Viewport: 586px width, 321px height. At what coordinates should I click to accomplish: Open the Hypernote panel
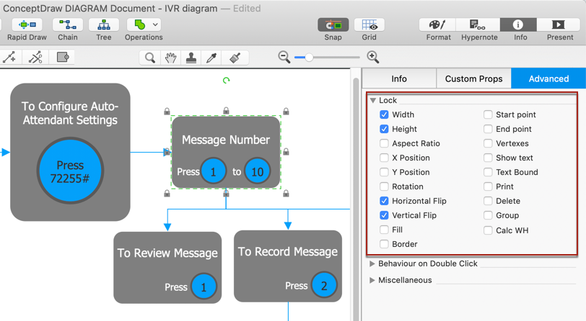(x=479, y=26)
